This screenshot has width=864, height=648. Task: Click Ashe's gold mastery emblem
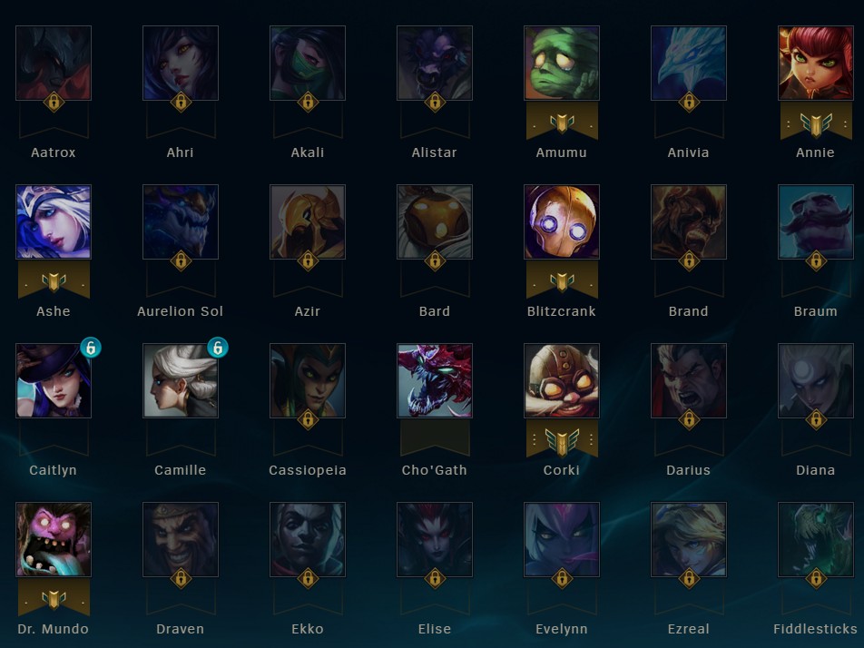tap(54, 281)
